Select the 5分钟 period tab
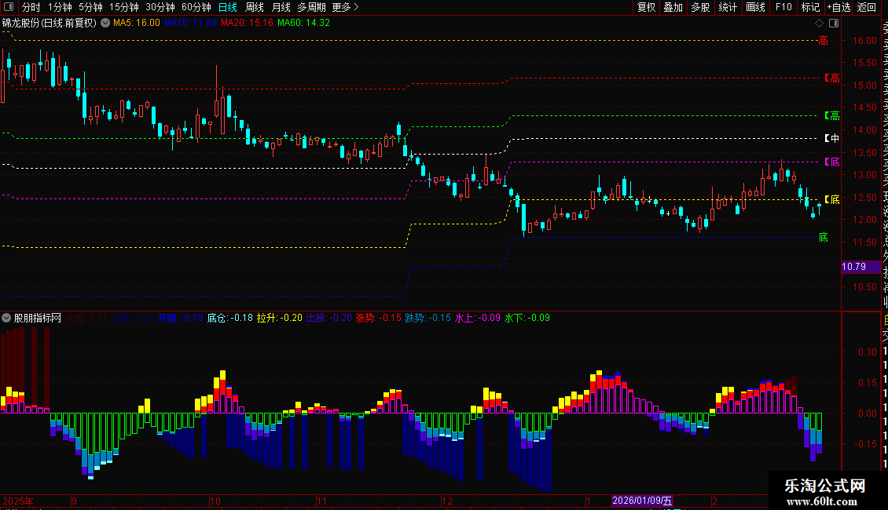Viewport: 888px width, 510px height. point(90,7)
